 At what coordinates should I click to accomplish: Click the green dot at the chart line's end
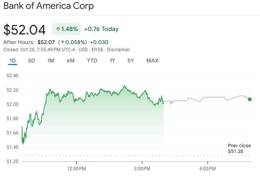pyautogui.click(x=250, y=99)
